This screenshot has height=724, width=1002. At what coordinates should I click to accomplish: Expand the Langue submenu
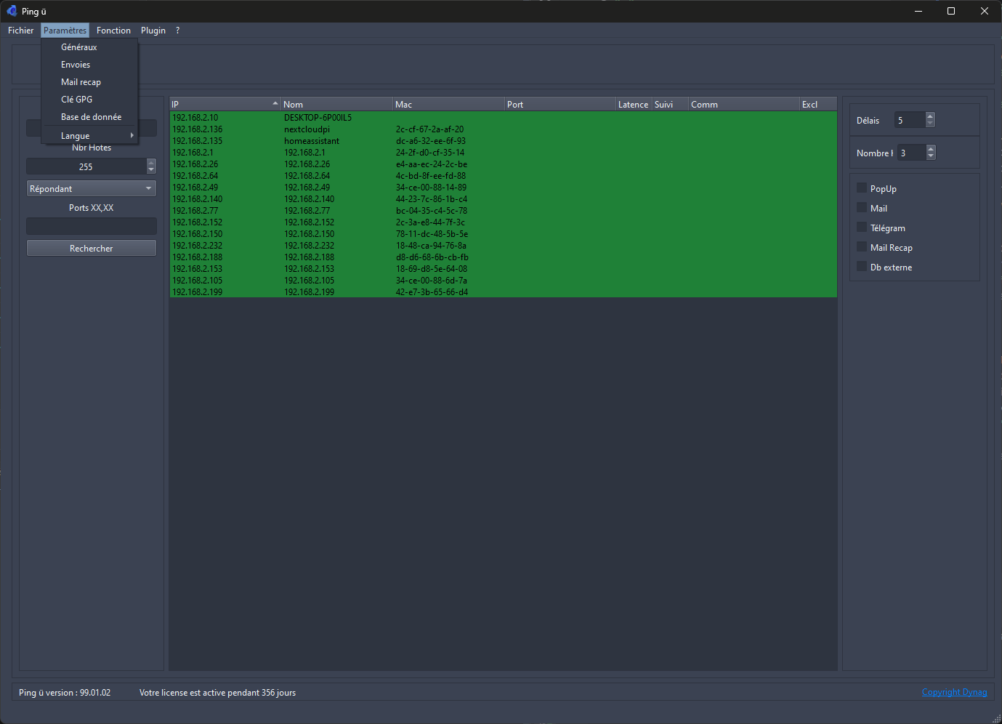coord(89,136)
